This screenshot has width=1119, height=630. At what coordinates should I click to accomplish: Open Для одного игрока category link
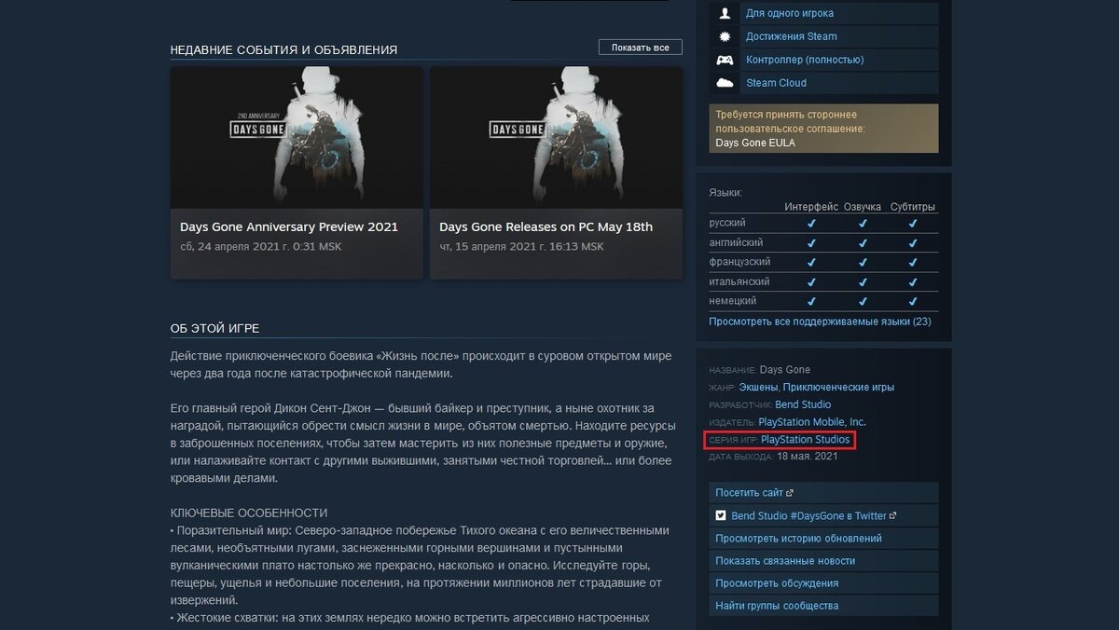790,13
